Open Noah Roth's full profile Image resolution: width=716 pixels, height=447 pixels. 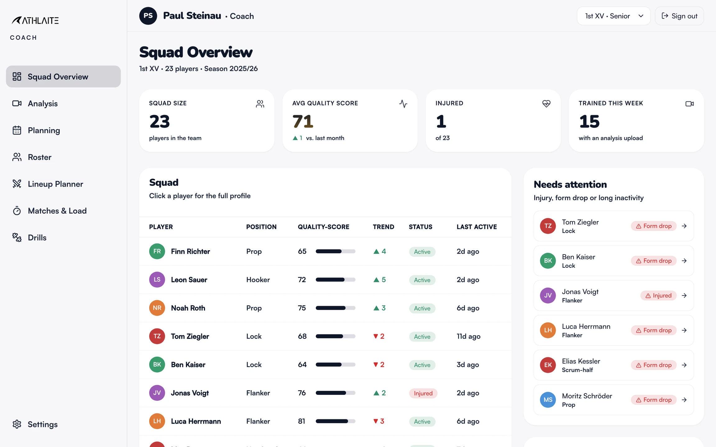tap(325, 308)
